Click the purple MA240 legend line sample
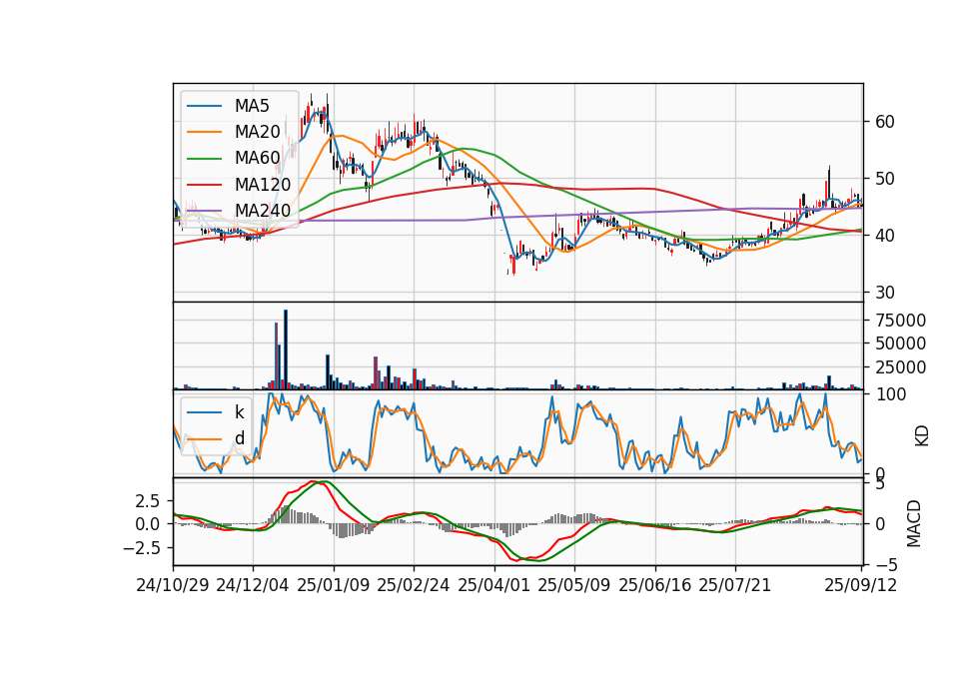The image size is (959, 689). tap(204, 211)
